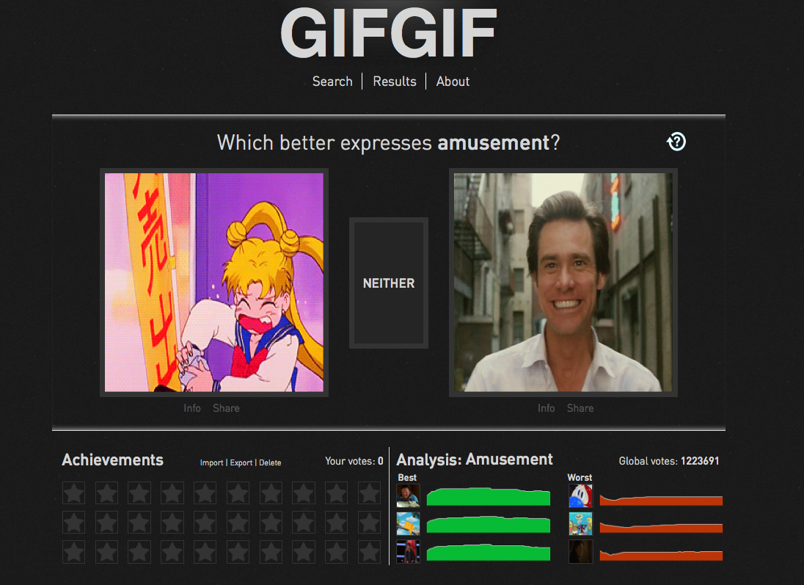Click the GIFGIF logo
The image size is (804, 585).
pos(388,32)
